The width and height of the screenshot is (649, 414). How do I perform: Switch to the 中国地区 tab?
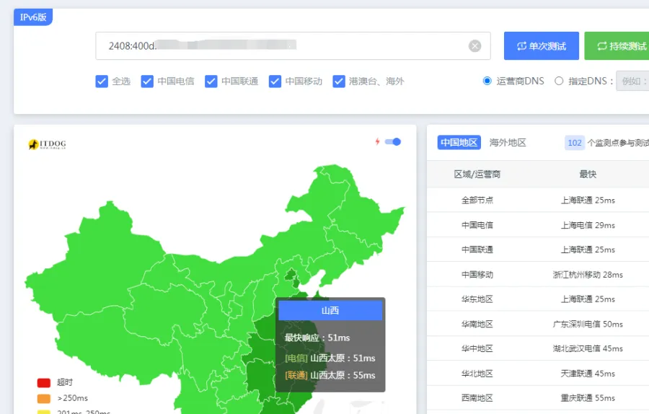point(459,142)
